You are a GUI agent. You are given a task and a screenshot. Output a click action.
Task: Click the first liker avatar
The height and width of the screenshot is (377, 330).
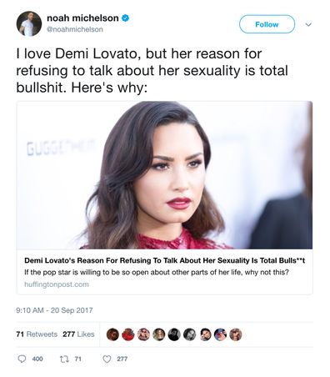coord(112,334)
